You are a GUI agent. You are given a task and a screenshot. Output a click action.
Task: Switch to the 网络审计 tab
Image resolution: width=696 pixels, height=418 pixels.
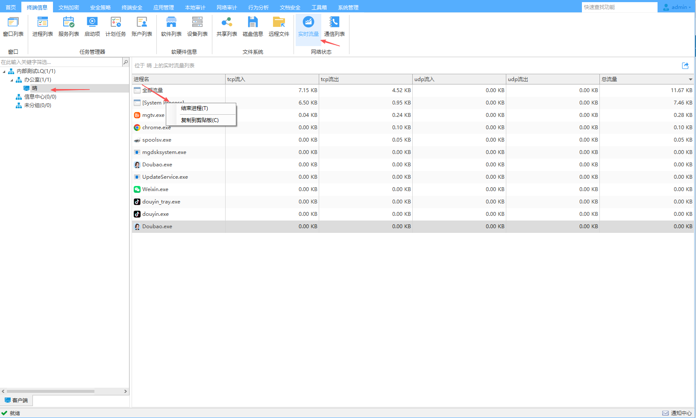(226, 7)
